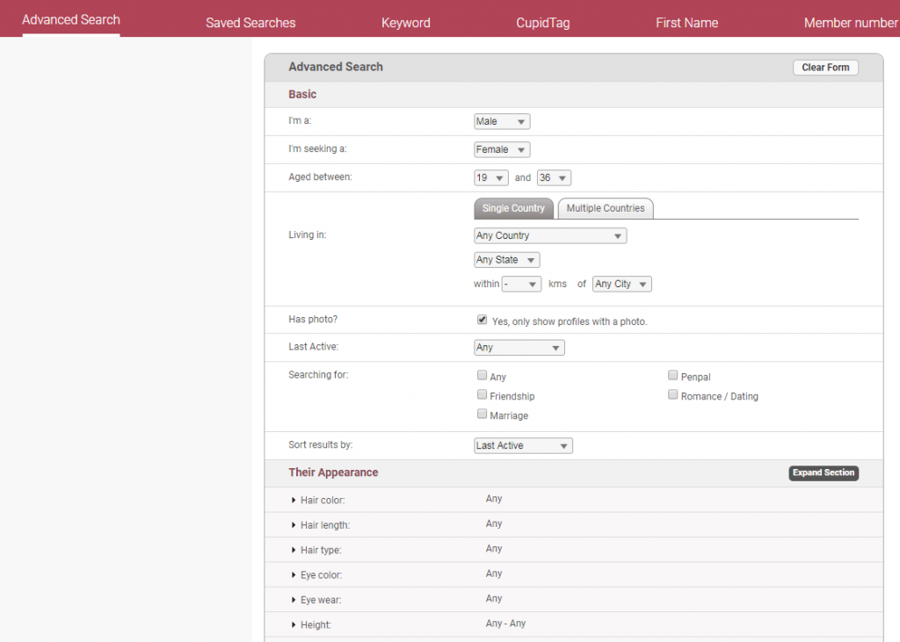
Task: Select the Penpal checkbox
Action: pyautogui.click(x=673, y=375)
